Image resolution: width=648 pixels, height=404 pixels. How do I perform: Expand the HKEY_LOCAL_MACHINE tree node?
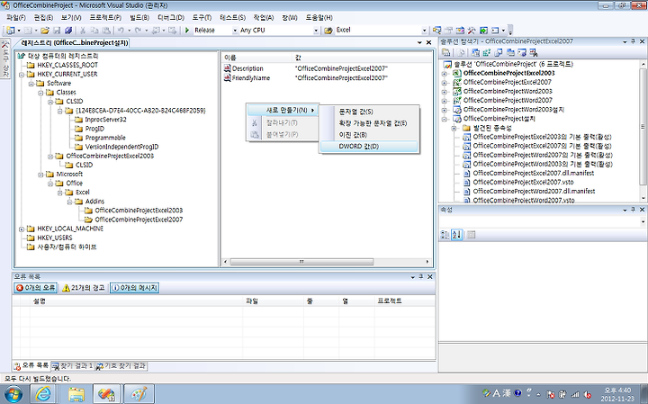click(22, 229)
